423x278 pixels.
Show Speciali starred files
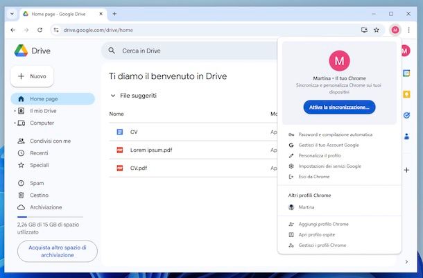click(39, 165)
